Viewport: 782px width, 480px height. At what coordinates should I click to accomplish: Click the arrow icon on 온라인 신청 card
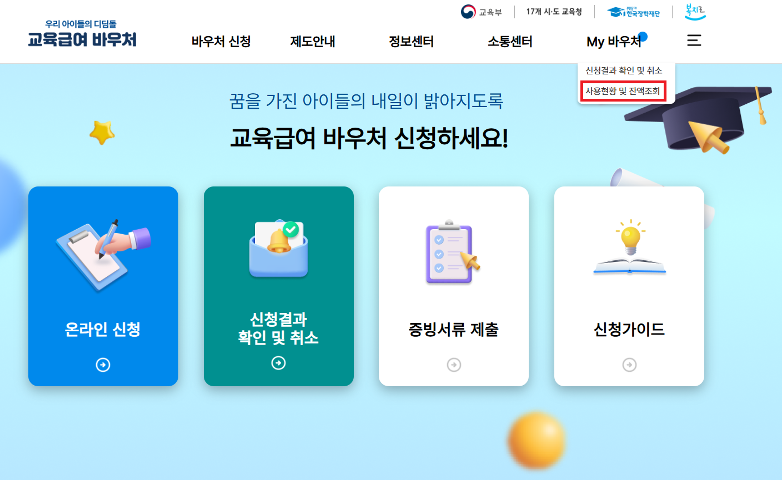pyautogui.click(x=103, y=365)
